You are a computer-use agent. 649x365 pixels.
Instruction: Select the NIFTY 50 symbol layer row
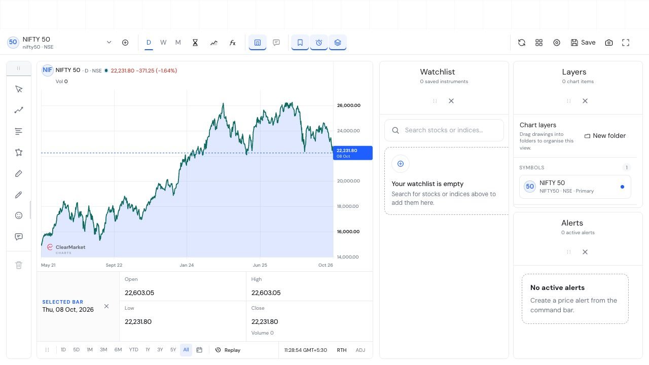[575, 187]
